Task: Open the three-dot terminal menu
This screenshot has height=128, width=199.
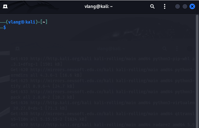Action: (x=165, y=6)
